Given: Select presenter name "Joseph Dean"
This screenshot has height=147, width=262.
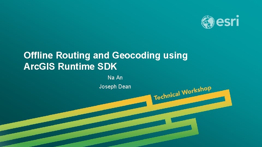Looking at the screenshot, I should point(115,87).
